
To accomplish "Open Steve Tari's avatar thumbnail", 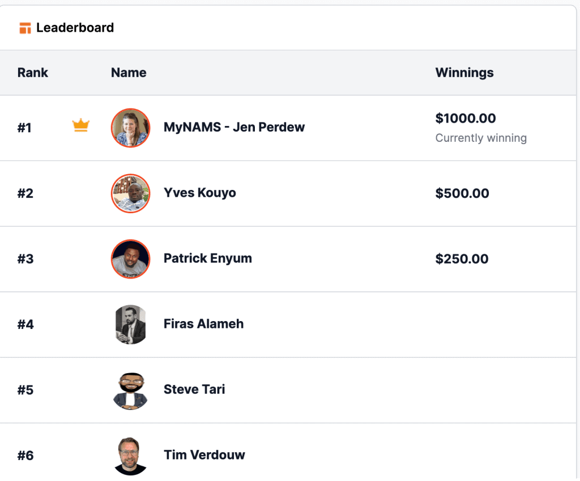I will [130, 390].
